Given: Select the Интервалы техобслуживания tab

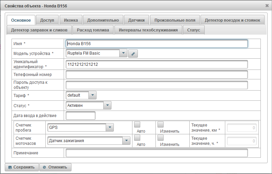Looking at the screenshot, I should pos(148,30).
